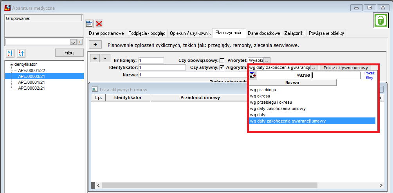Uncheck the Czy aktywny checkbox
This screenshot has width=393, height=193.
coord(222,68)
